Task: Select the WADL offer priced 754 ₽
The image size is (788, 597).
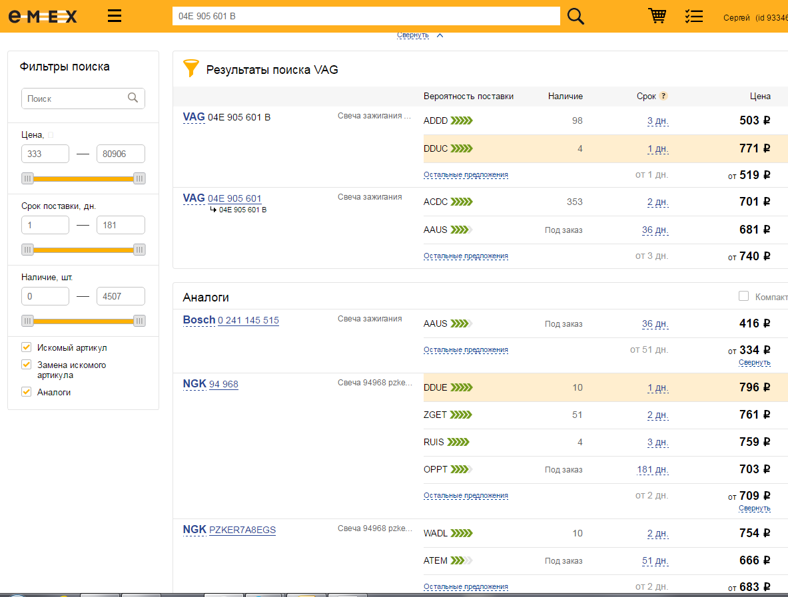Action: pyautogui.click(x=605, y=533)
